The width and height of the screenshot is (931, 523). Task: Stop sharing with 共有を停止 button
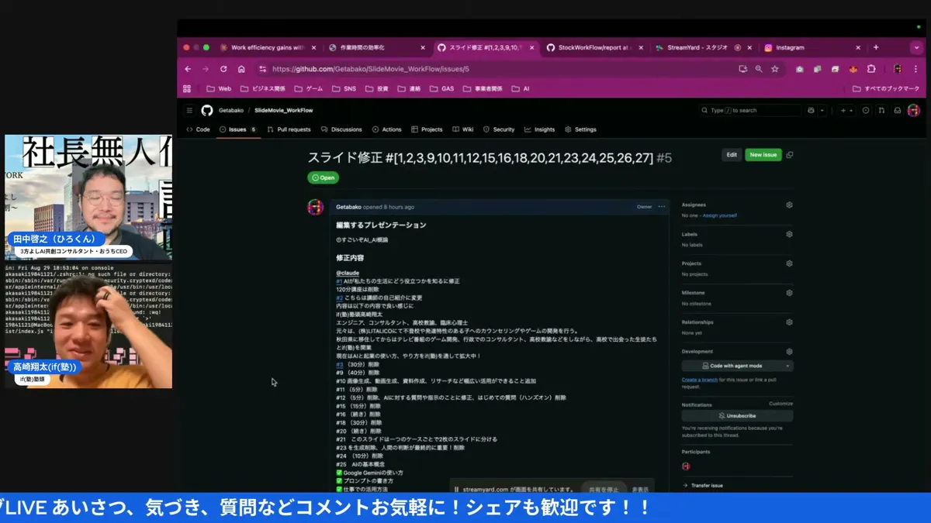tap(604, 490)
